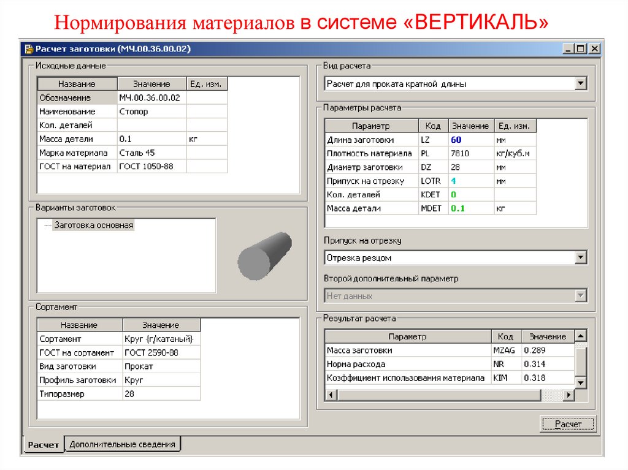Click the 'Кол. деталей' KDET value 0

472,195
